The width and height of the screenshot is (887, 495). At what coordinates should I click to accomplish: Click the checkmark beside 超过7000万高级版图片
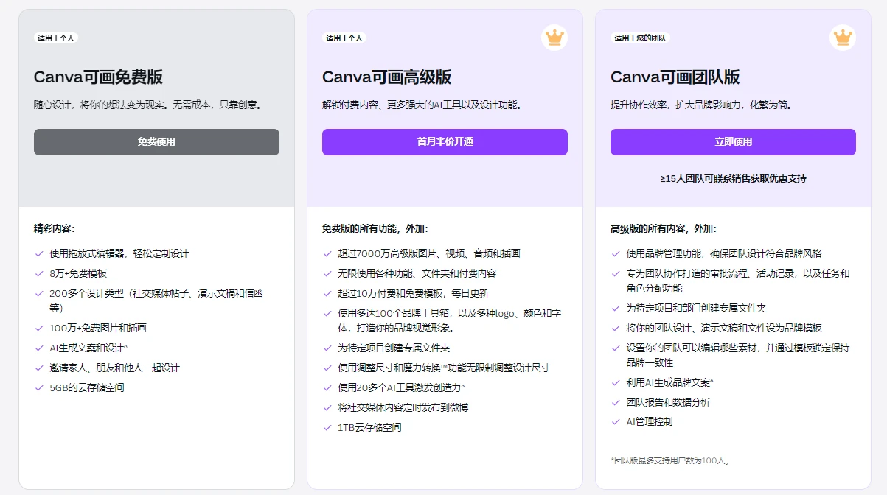click(x=327, y=253)
